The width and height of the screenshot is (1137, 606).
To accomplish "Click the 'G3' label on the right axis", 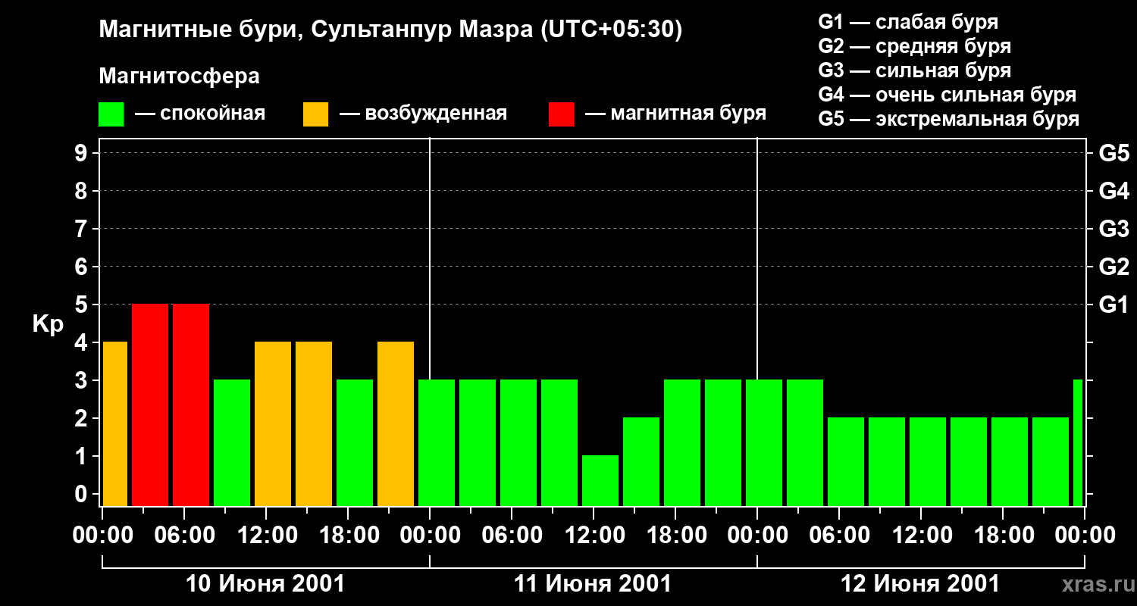I will 1114,229.
